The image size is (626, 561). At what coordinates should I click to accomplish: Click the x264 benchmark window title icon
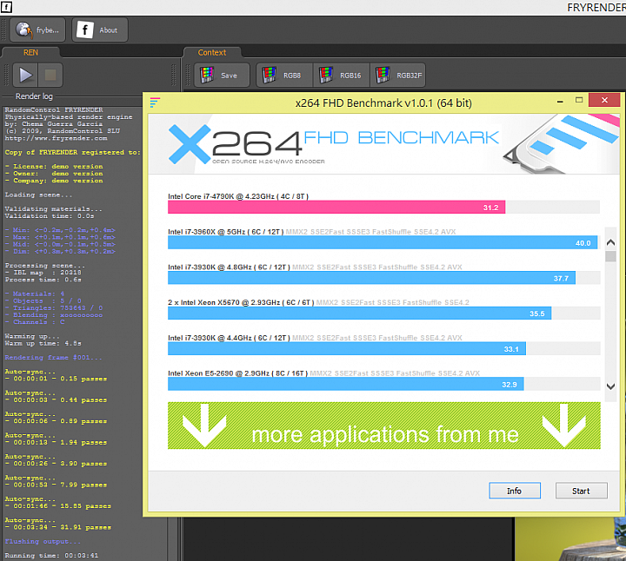(x=155, y=102)
